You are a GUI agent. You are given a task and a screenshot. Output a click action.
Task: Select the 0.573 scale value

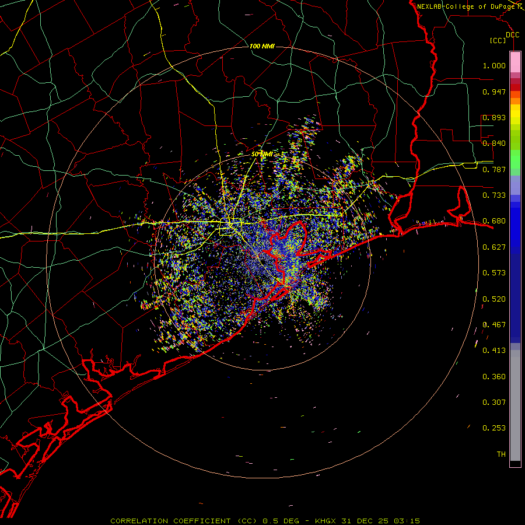[494, 273]
